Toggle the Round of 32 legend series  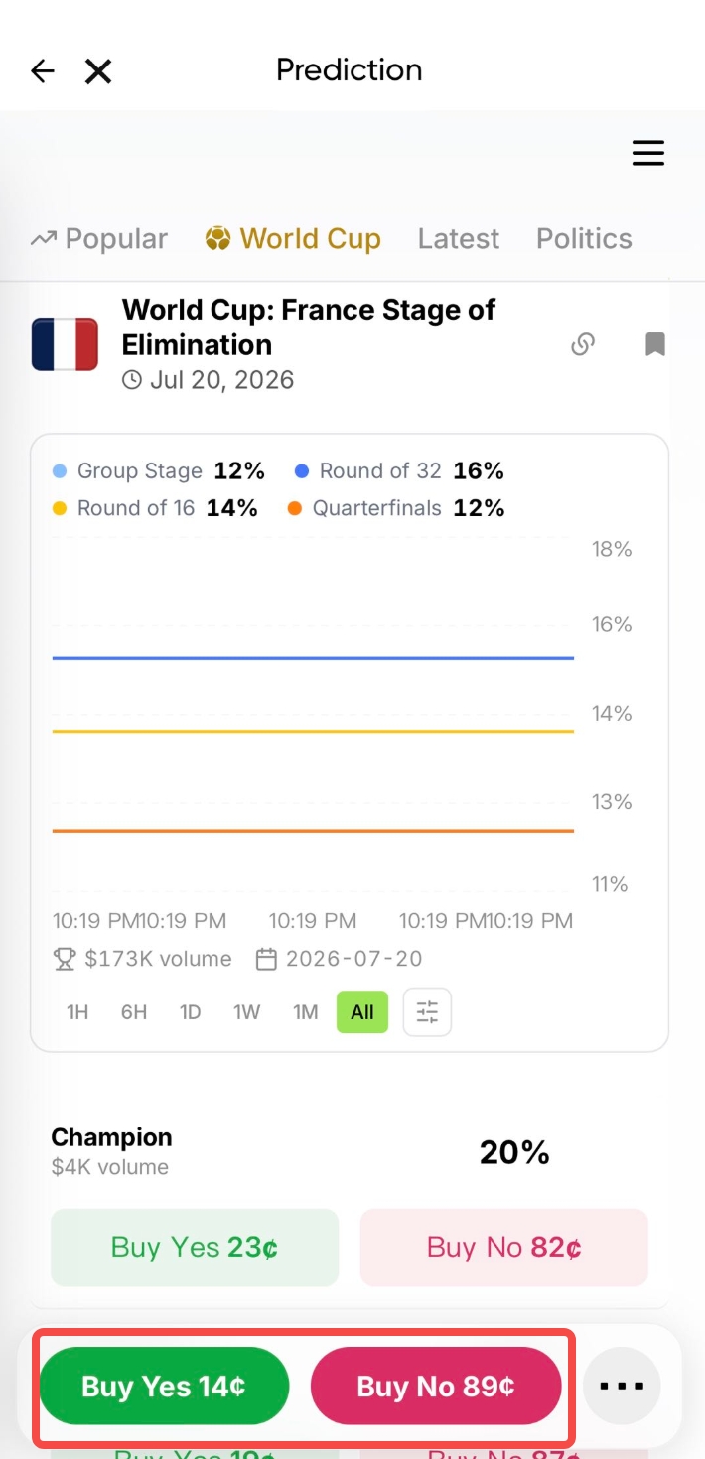[x=399, y=471]
